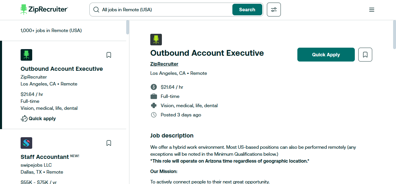Click the green chair icon on job detail
396x184 pixels.
[156, 39]
